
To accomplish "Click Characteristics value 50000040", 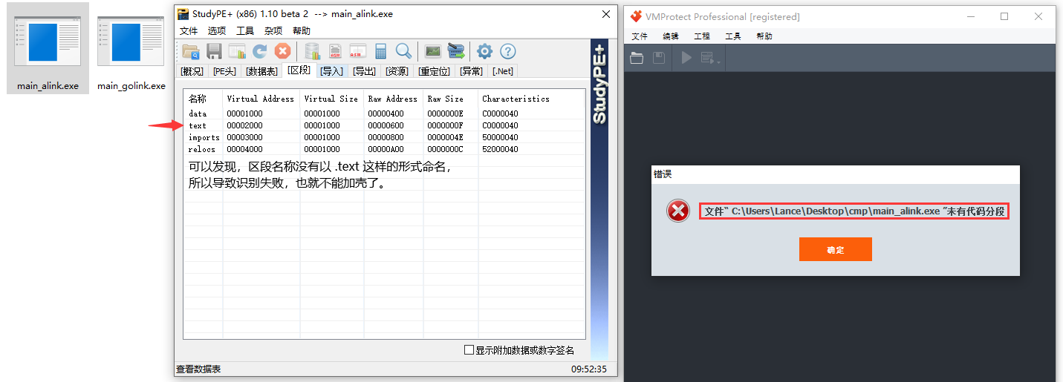I will coord(501,137).
